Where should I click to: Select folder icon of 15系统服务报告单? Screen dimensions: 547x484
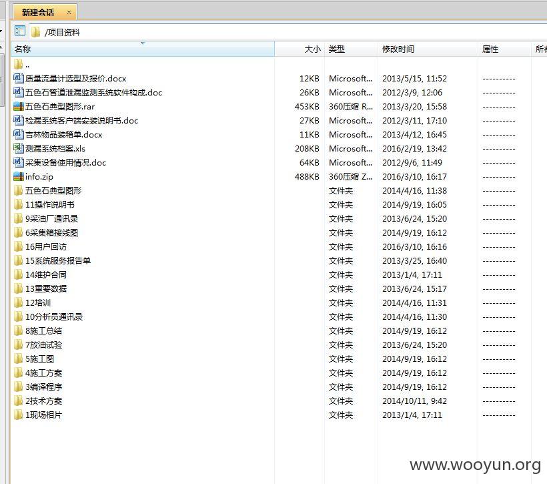(18, 260)
